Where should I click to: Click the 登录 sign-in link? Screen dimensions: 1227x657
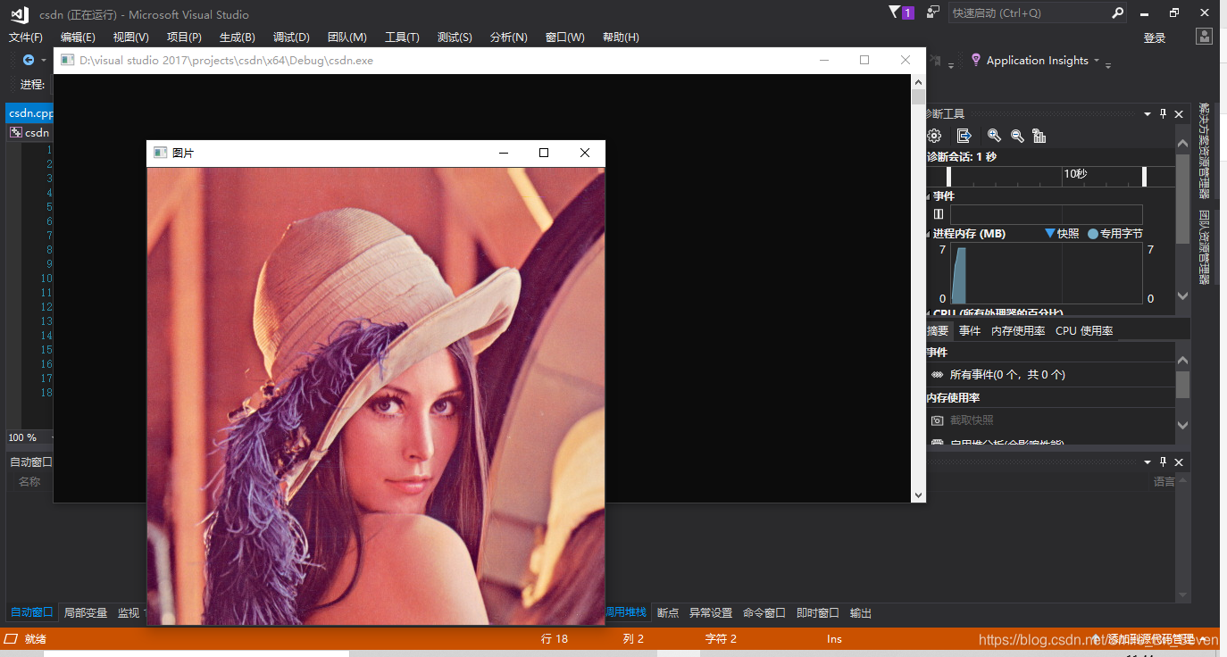click(1155, 38)
